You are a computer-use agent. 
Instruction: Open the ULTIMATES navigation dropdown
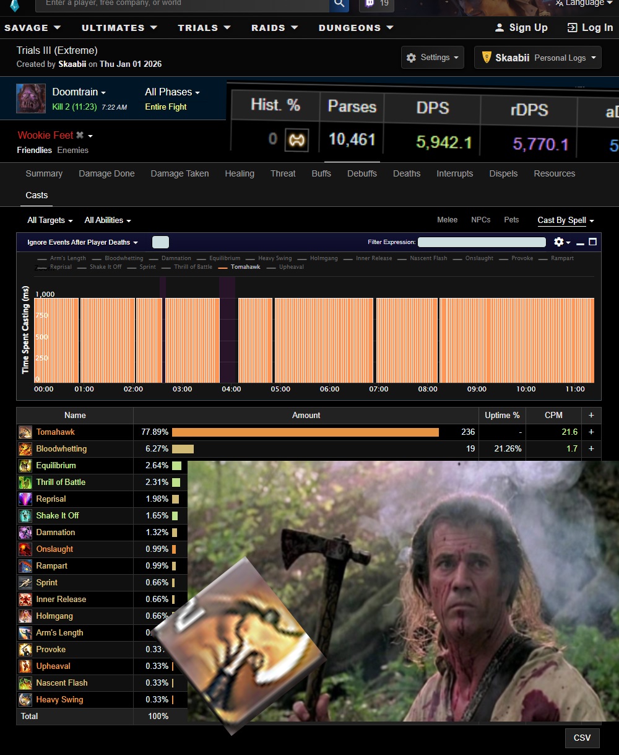119,28
